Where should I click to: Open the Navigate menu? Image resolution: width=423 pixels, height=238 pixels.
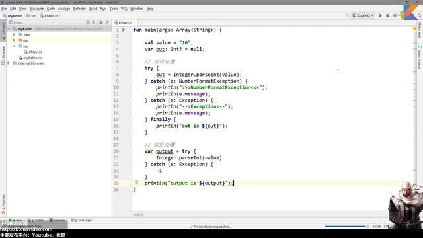pyautogui.click(x=37, y=9)
